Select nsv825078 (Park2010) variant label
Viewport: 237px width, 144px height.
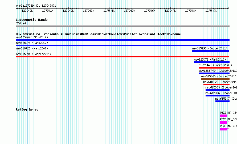coord(32,43)
